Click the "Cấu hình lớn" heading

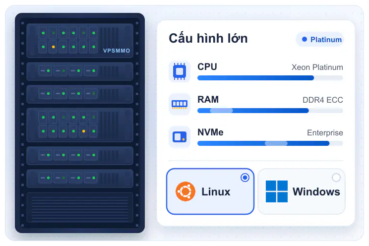208,38
